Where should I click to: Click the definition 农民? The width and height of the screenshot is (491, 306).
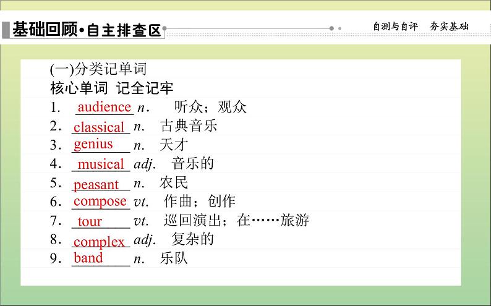point(174,183)
